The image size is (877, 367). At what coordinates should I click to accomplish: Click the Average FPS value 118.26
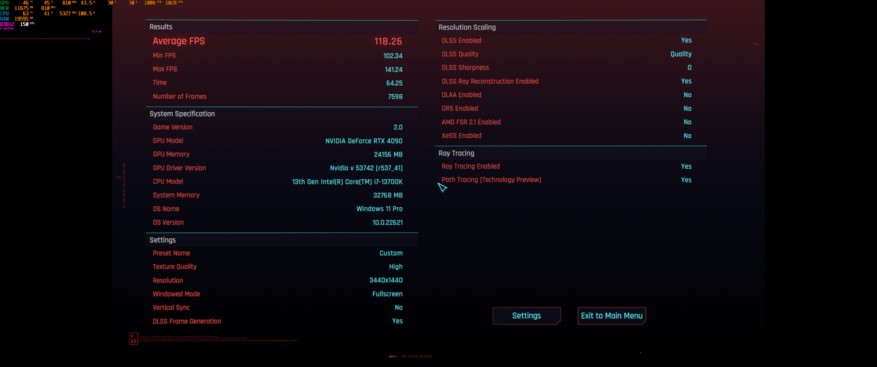point(388,41)
